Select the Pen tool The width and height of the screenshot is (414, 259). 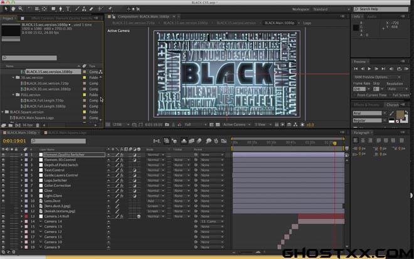click(x=61, y=9)
